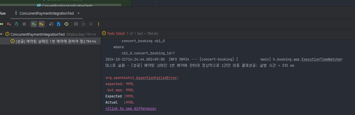The height and width of the screenshot is (115, 355).
Task: Click the Rerun automatically toggle icon
Action: click(17, 24)
